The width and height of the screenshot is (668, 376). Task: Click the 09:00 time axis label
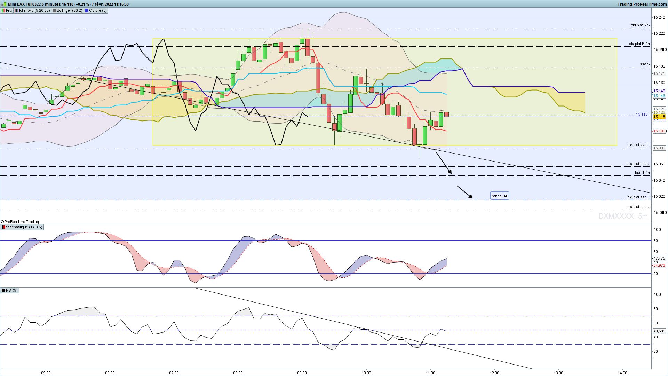302,373
